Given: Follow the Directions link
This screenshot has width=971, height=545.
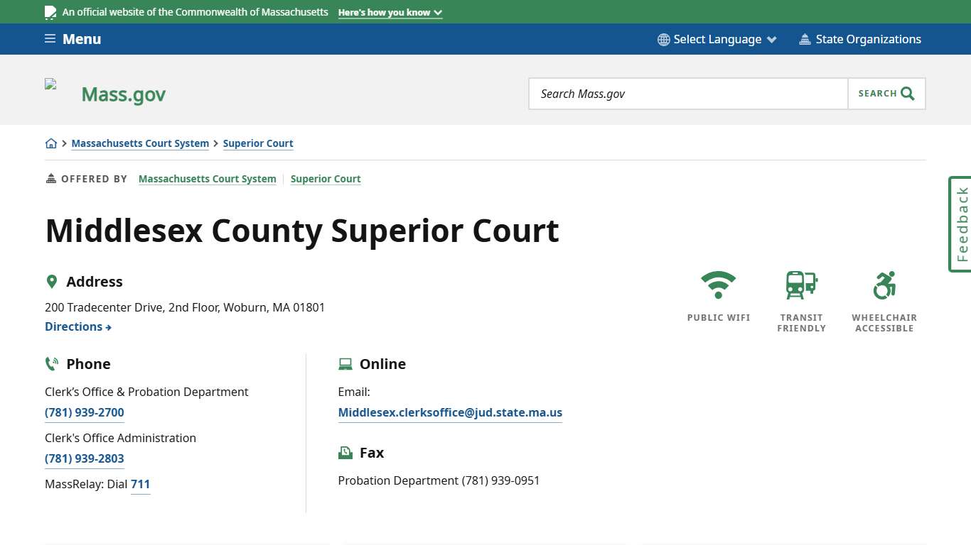Looking at the screenshot, I should (78, 326).
